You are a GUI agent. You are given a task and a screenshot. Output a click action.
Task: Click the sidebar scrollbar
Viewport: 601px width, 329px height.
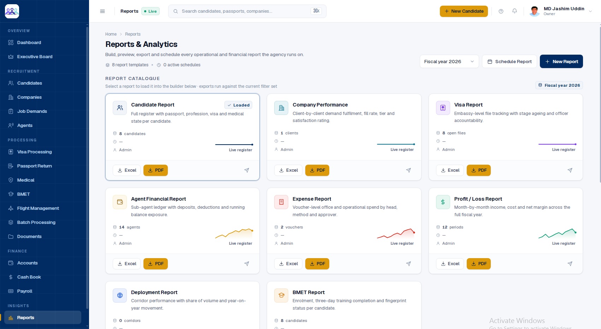(x=87, y=167)
